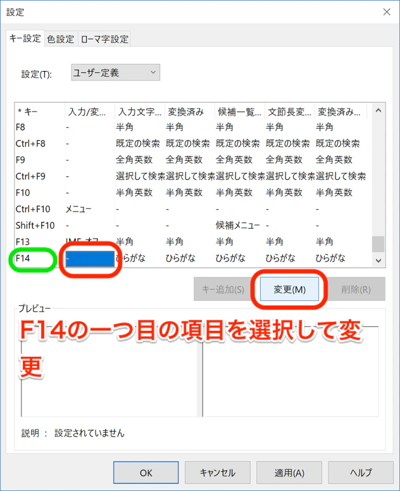
Task: Confirm with the OK button
Action: (x=146, y=472)
